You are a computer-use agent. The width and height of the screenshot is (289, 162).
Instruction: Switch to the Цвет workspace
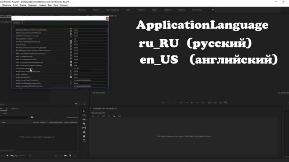pyautogui.click(x=128, y=10)
